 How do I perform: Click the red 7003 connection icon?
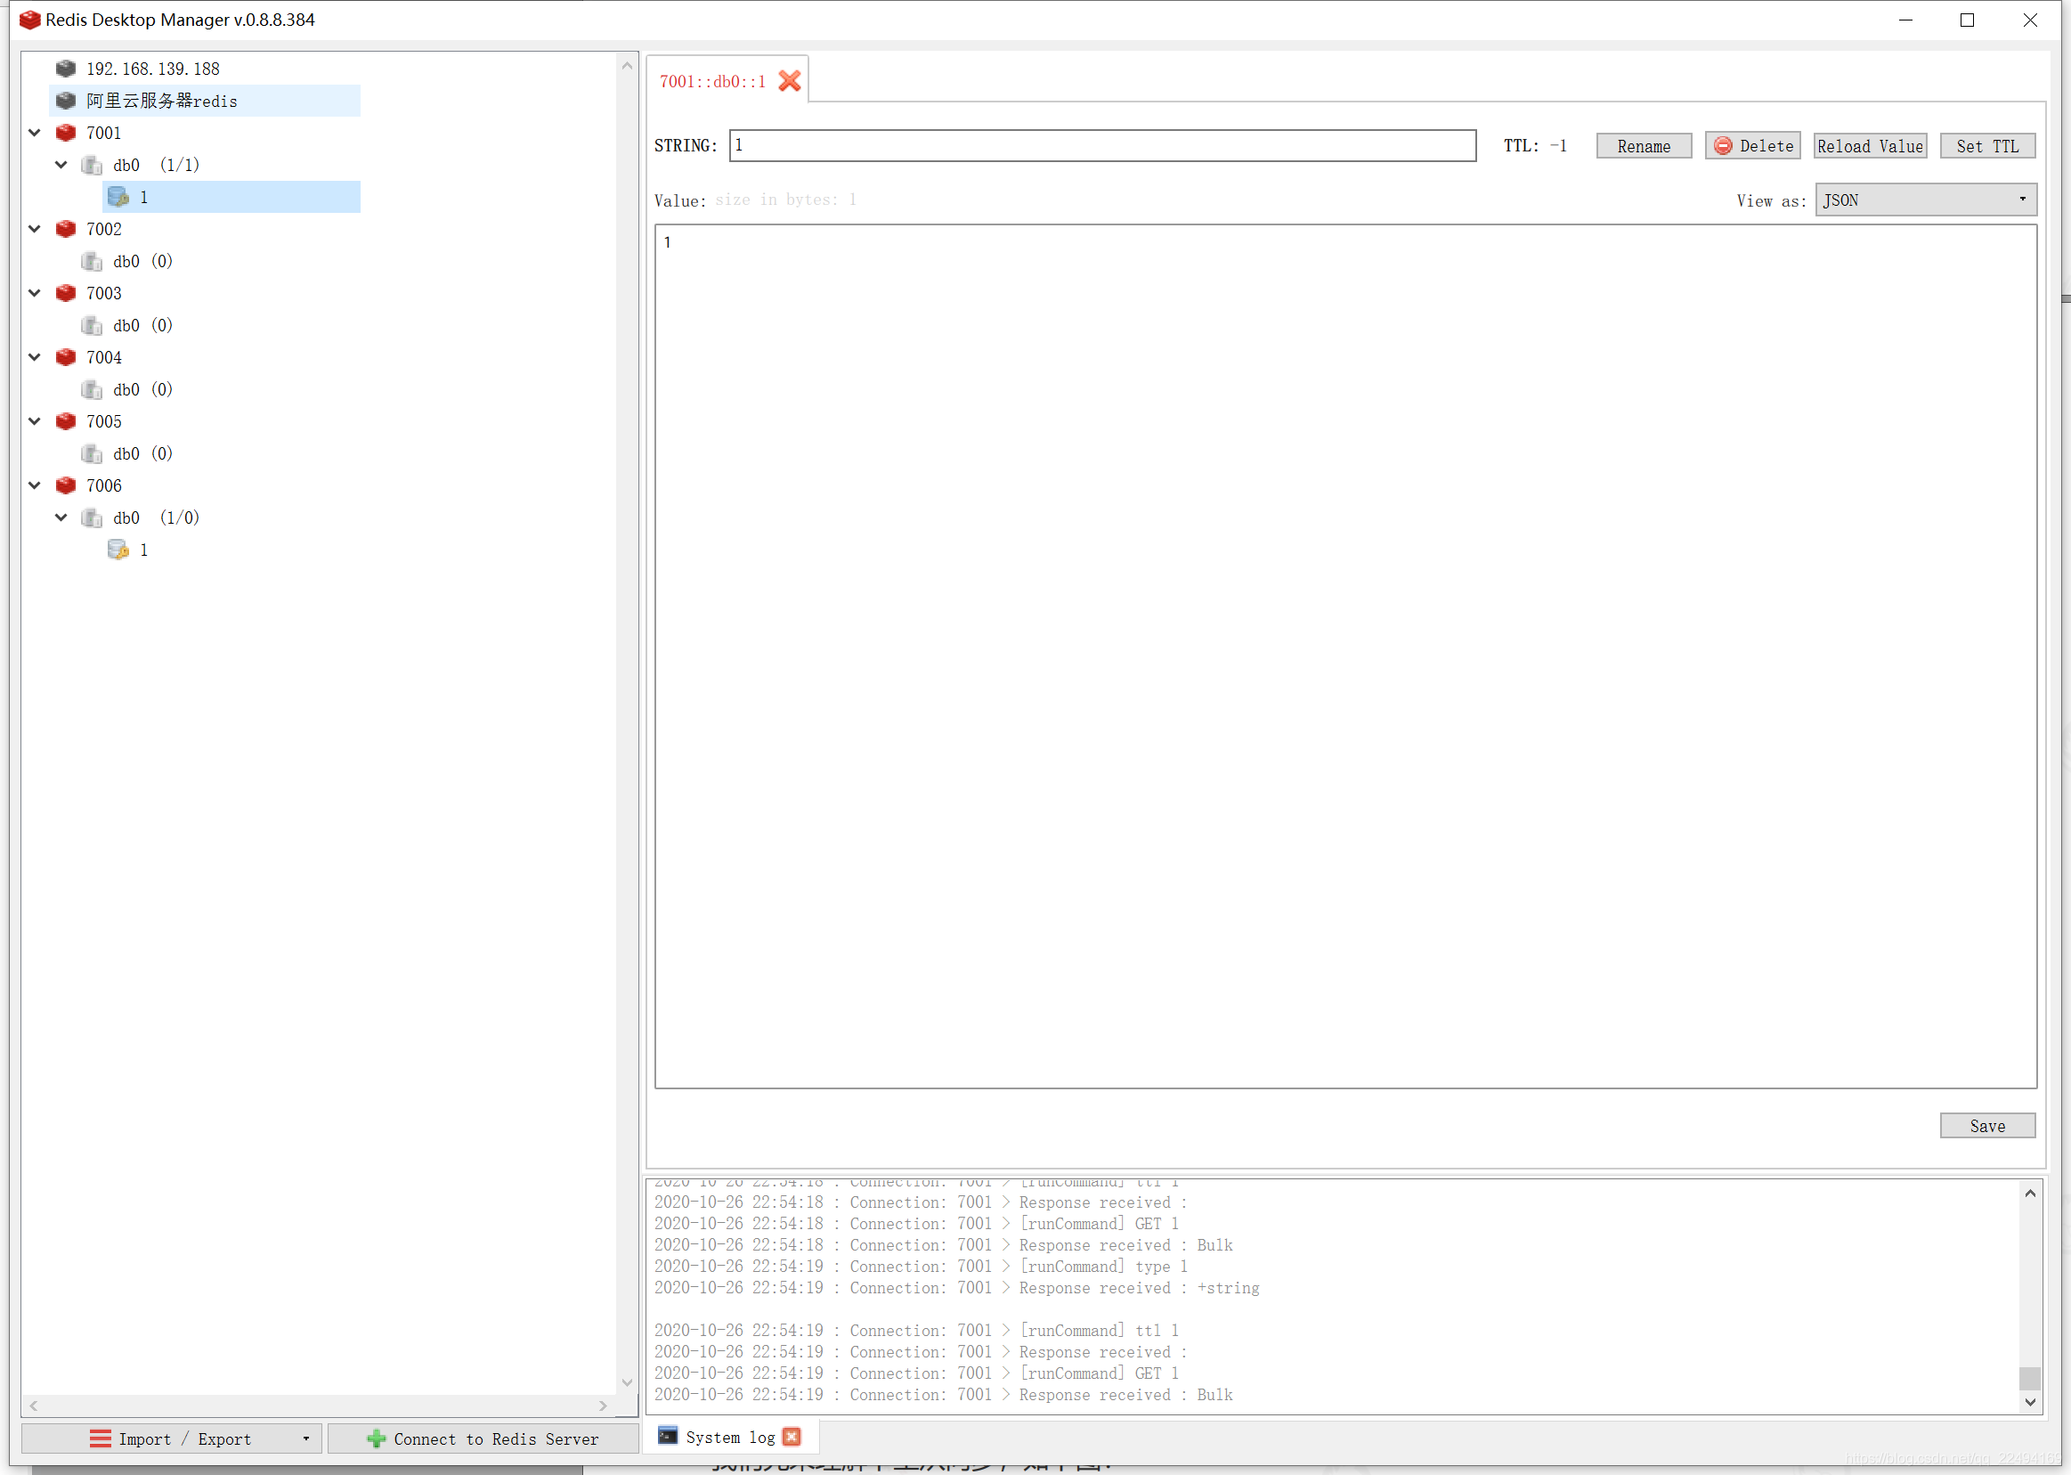click(x=65, y=293)
